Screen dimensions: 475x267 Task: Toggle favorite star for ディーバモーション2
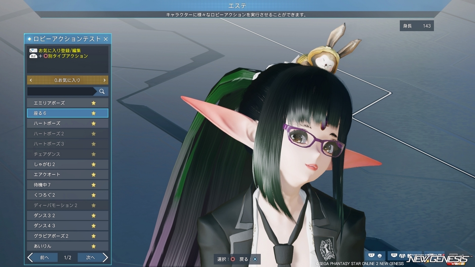coord(94,205)
